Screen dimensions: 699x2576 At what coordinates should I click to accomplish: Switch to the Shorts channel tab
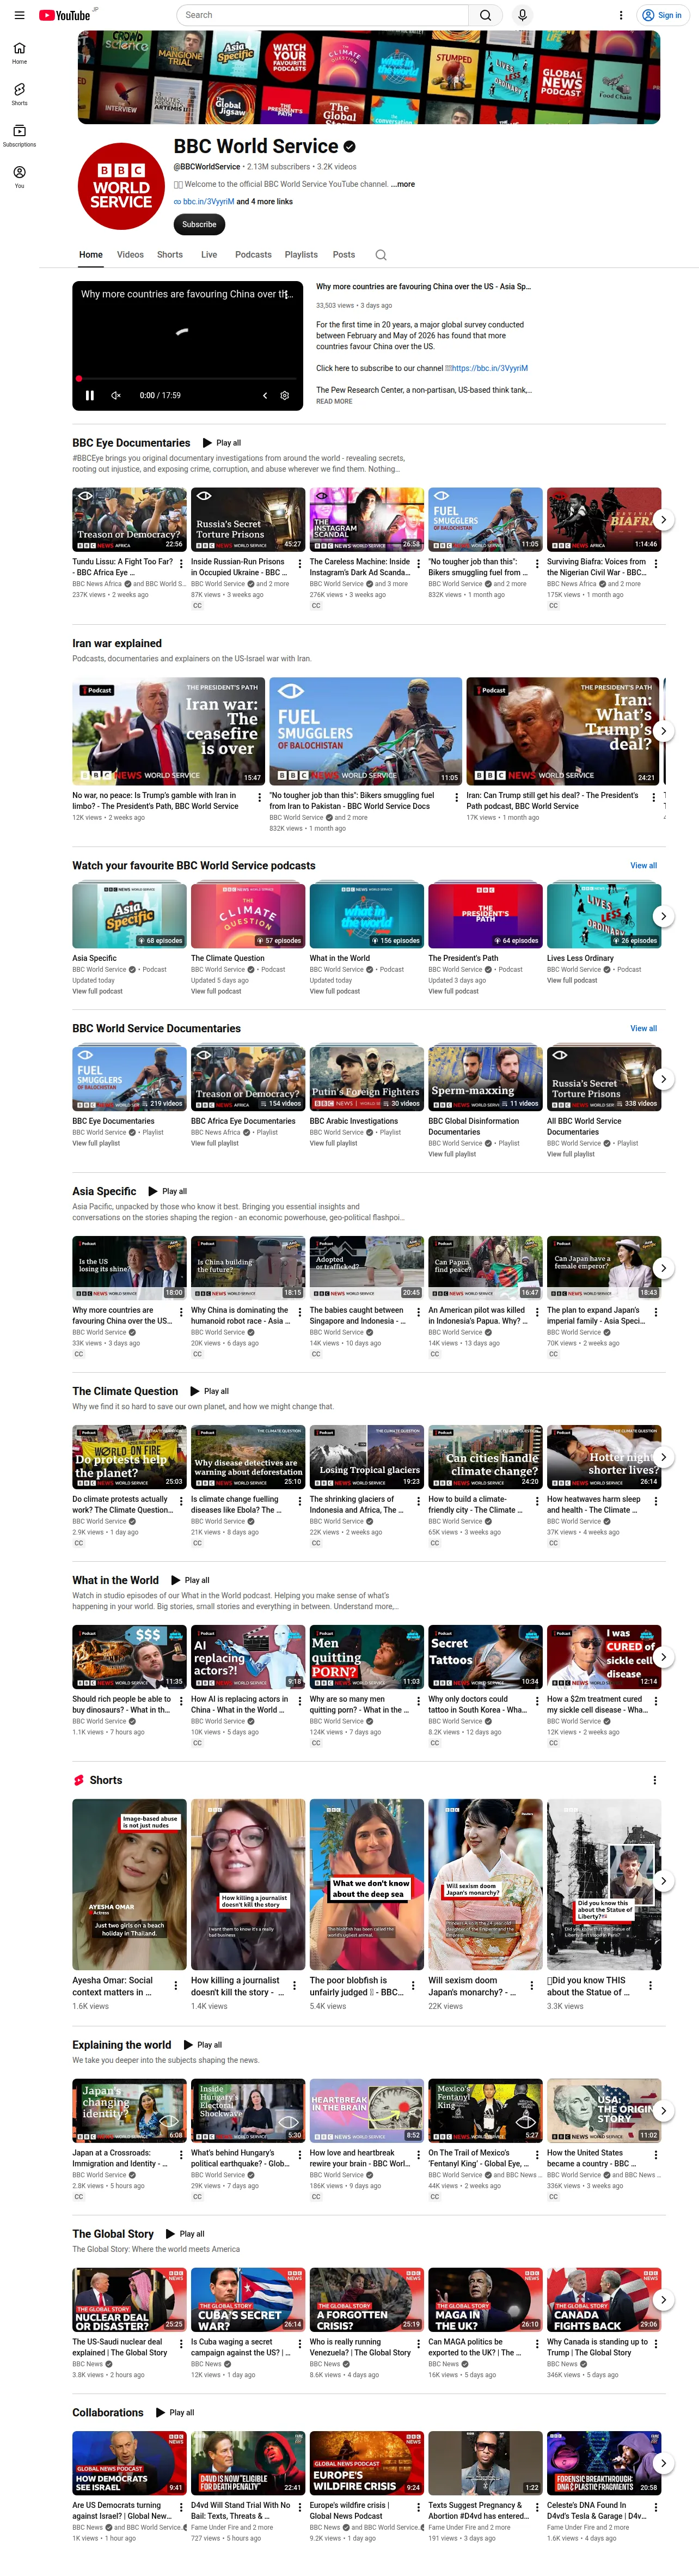(x=170, y=255)
